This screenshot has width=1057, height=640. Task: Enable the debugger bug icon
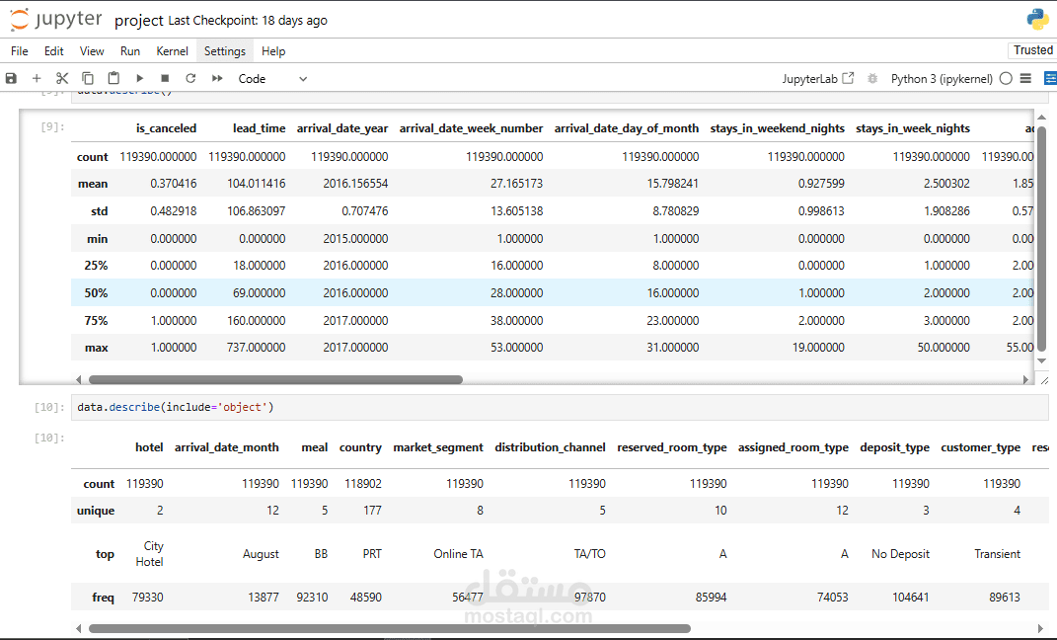872,78
